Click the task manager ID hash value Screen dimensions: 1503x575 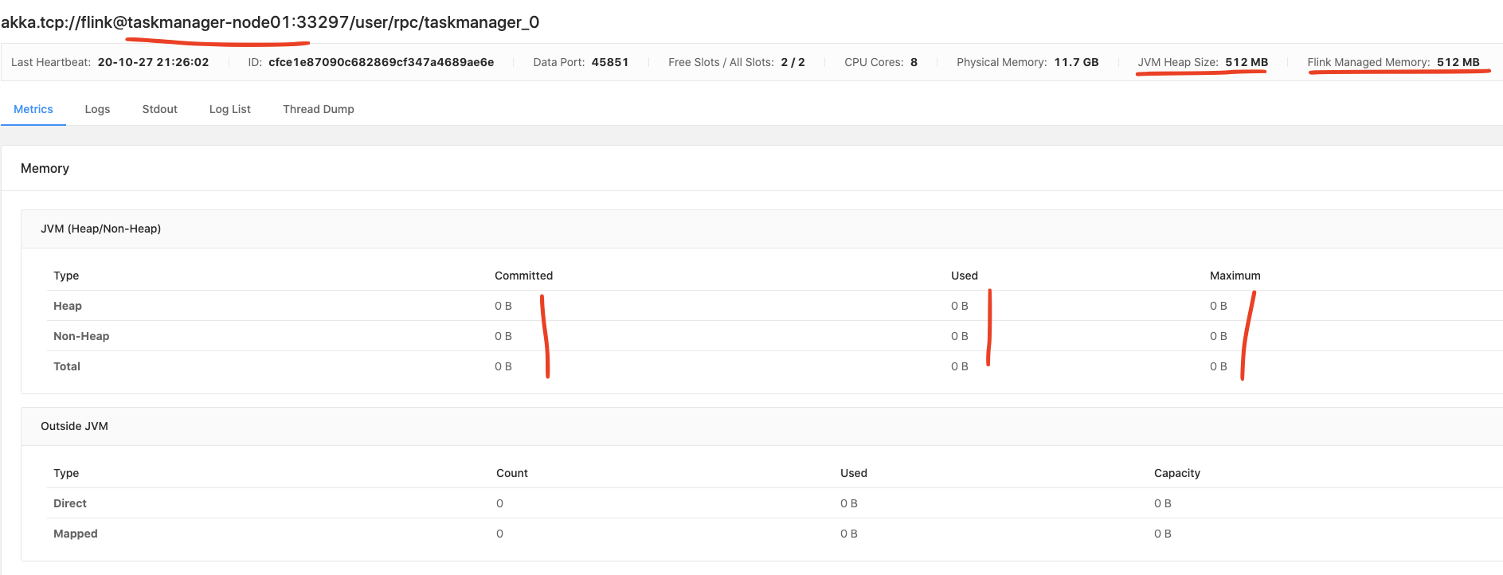(x=381, y=62)
